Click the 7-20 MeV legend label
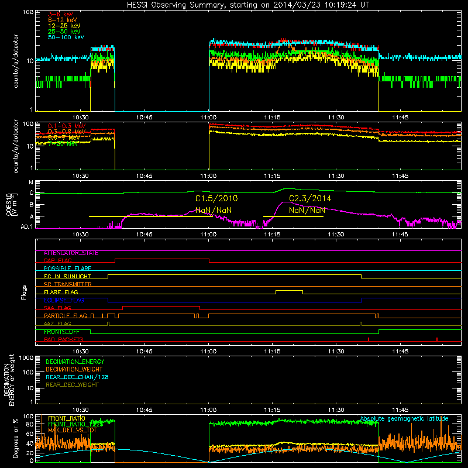468x468 pixels. 63,143
